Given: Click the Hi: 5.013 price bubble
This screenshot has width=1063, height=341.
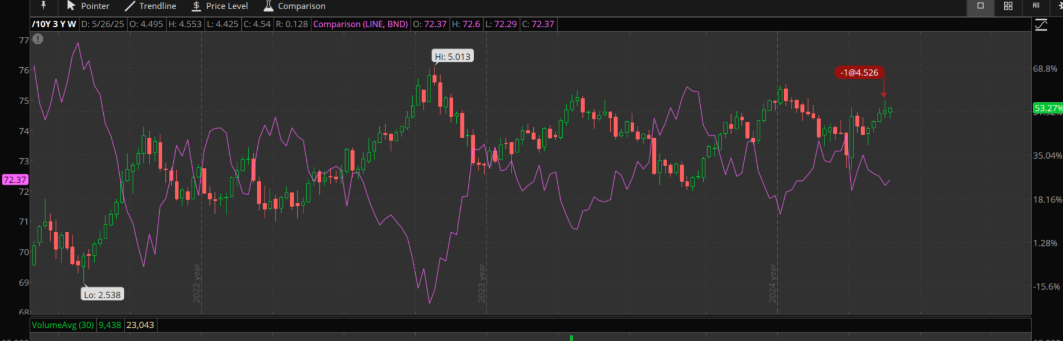Looking at the screenshot, I should pos(452,56).
